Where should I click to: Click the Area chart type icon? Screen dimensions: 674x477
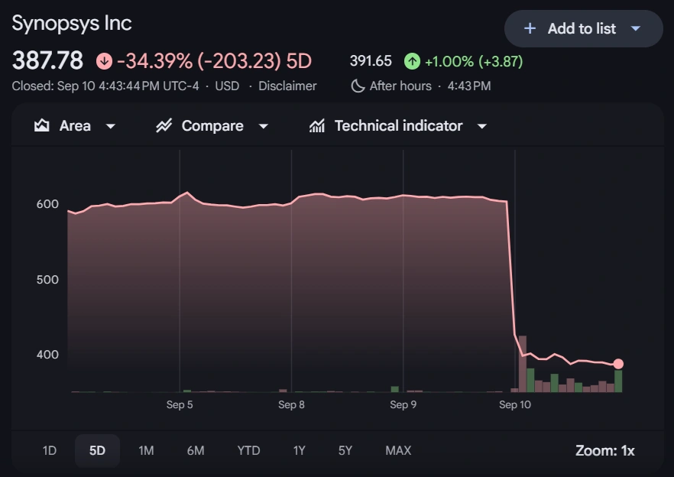(42, 125)
